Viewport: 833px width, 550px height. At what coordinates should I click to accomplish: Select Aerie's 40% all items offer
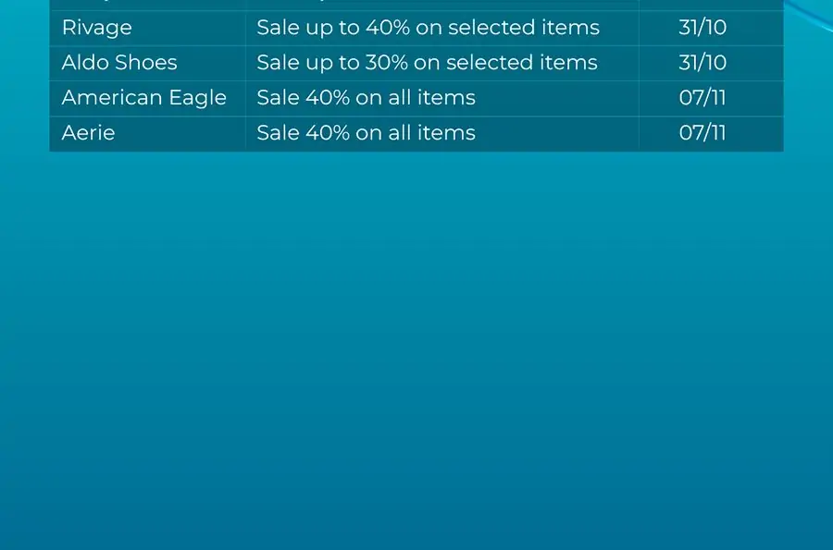(x=366, y=132)
